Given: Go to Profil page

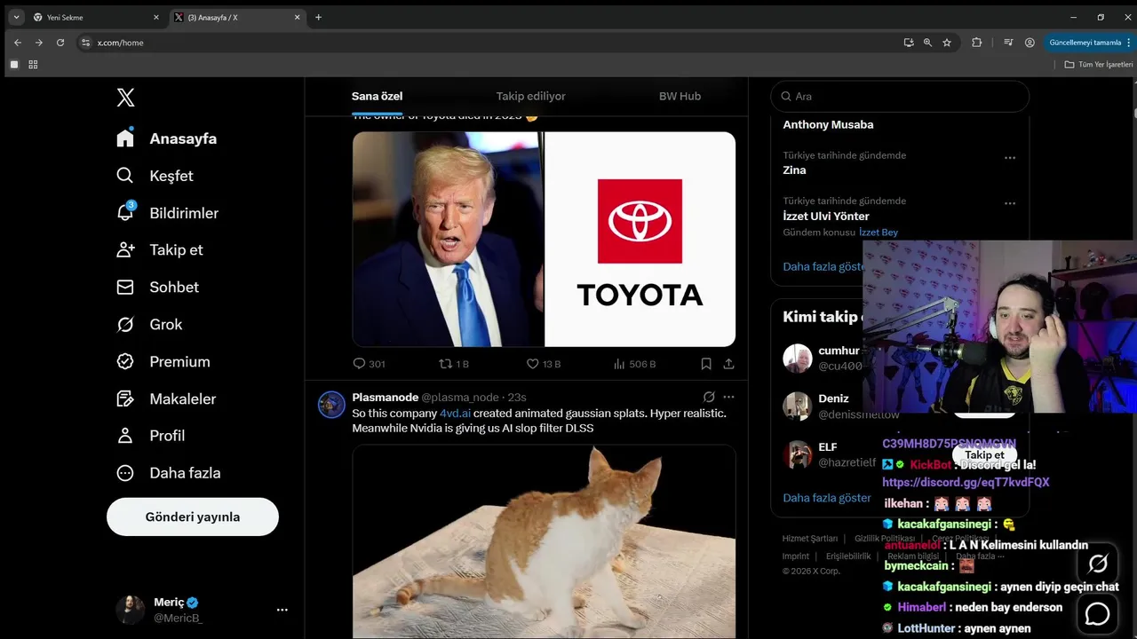Looking at the screenshot, I should 150,436.
